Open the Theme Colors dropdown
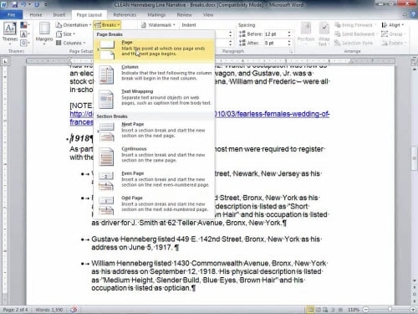 [24, 25]
